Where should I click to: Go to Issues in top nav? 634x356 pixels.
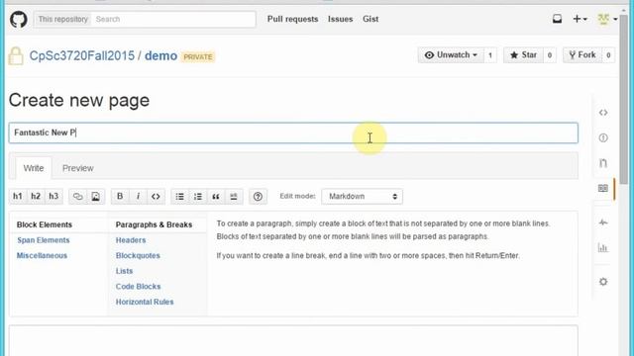tap(341, 19)
